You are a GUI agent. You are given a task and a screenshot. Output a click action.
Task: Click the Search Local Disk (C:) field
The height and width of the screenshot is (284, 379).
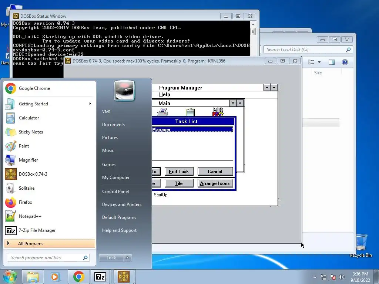coord(308,50)
